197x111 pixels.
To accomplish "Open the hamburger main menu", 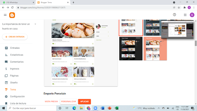I will click(x=5, y=15).
